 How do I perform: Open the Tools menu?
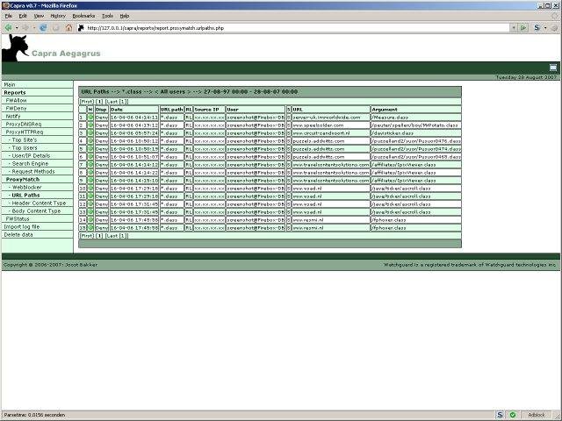(107, 16)
